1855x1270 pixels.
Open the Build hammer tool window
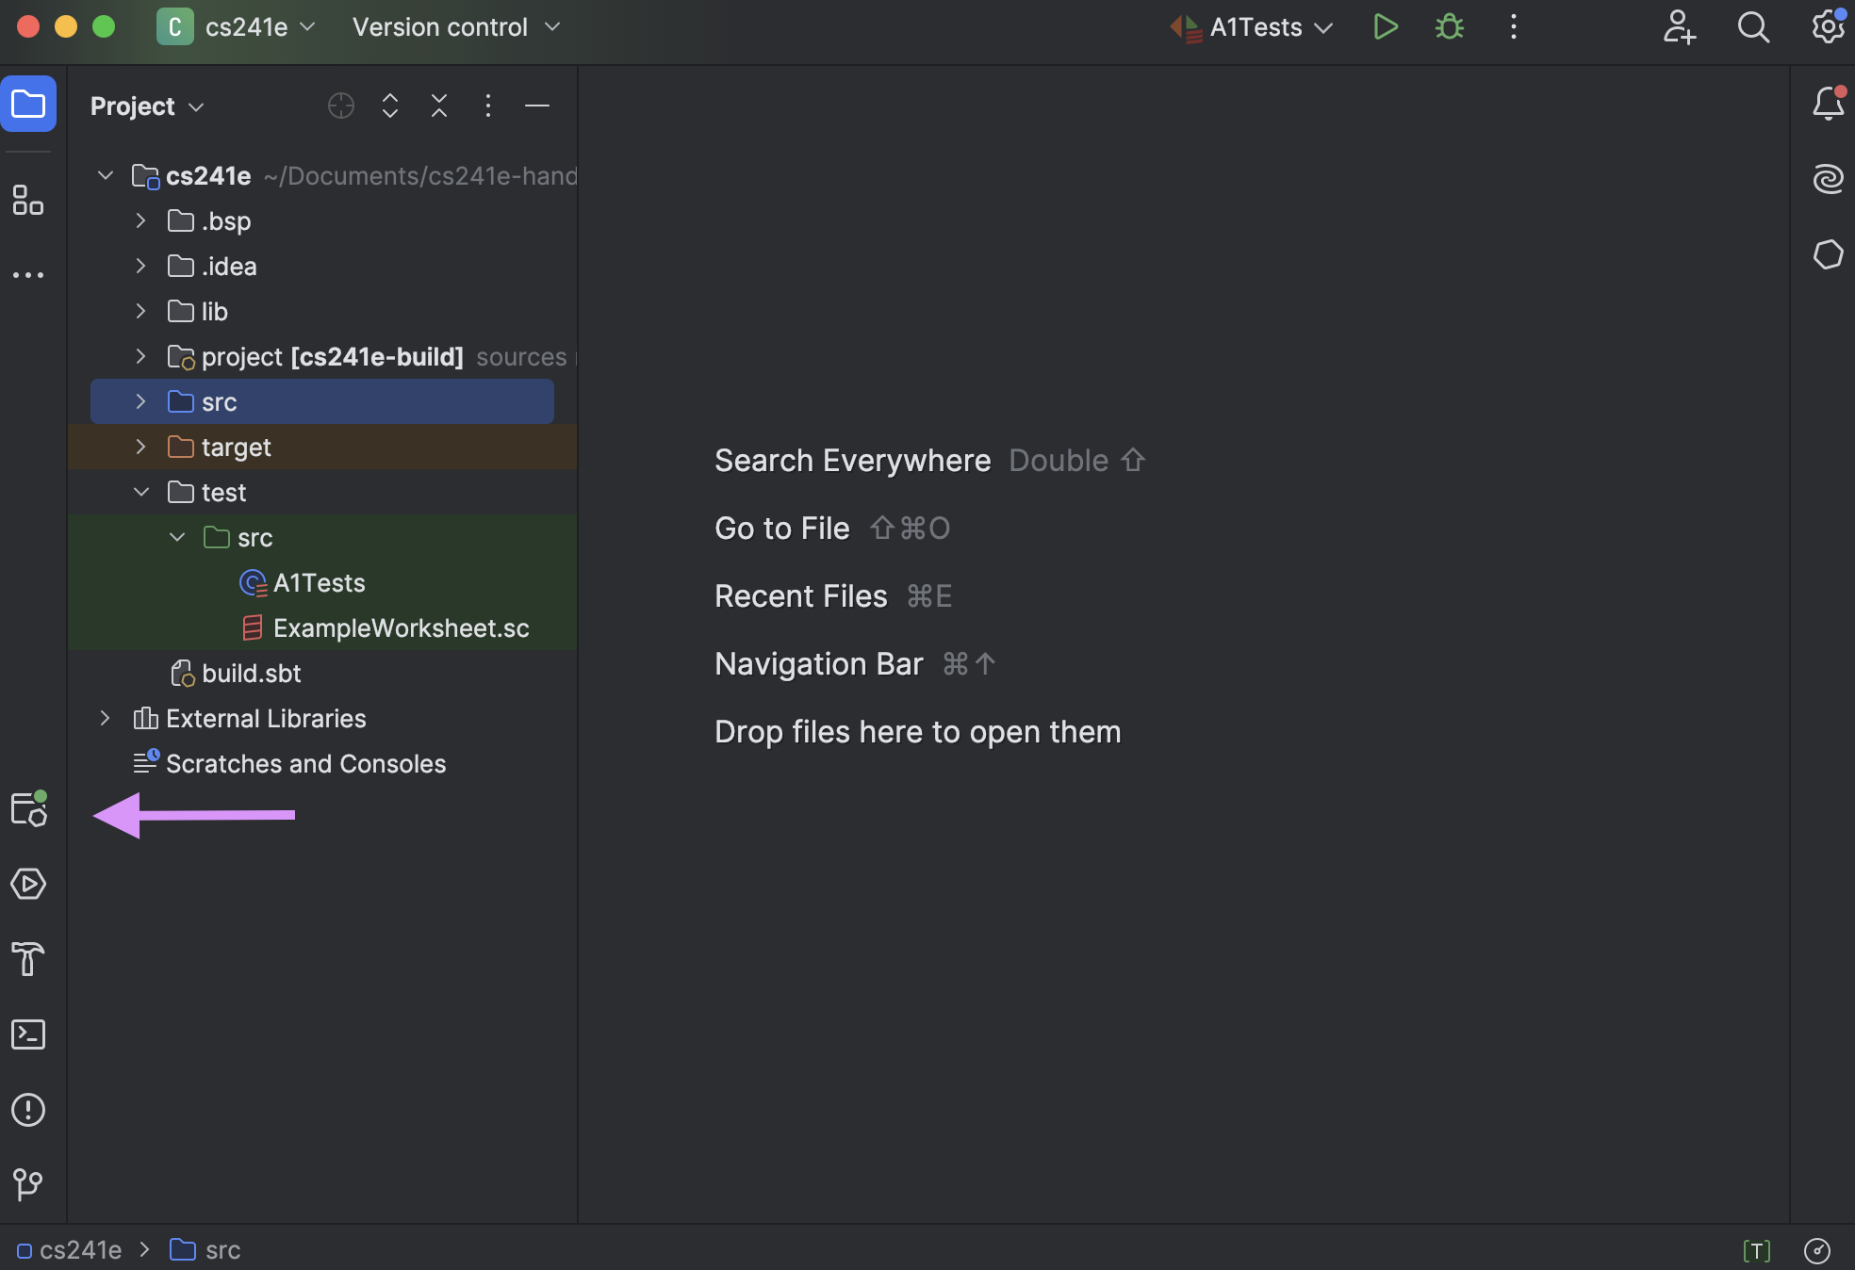[x=27, y=959]
